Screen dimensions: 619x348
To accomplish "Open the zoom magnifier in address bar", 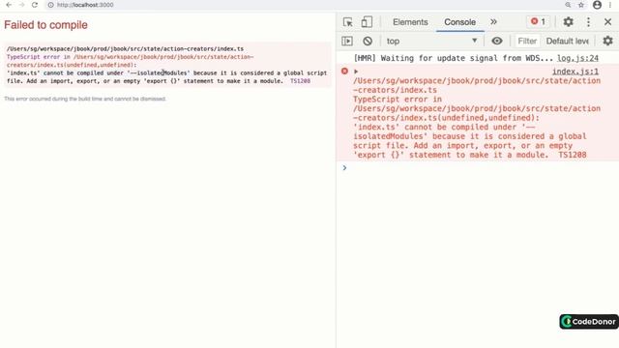I will pos(568,5).
